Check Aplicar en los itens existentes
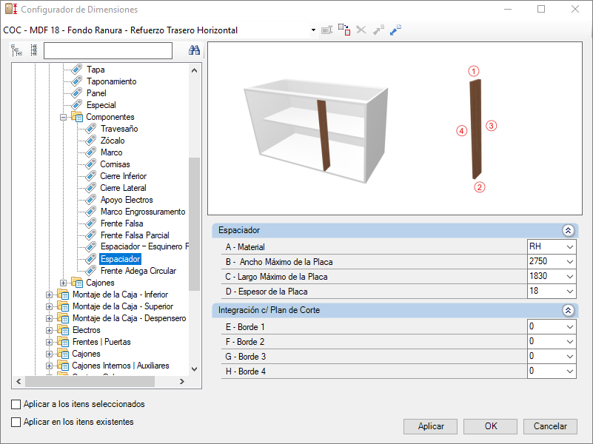The width and height of the screenshot is (593, 444). (16, 422)
